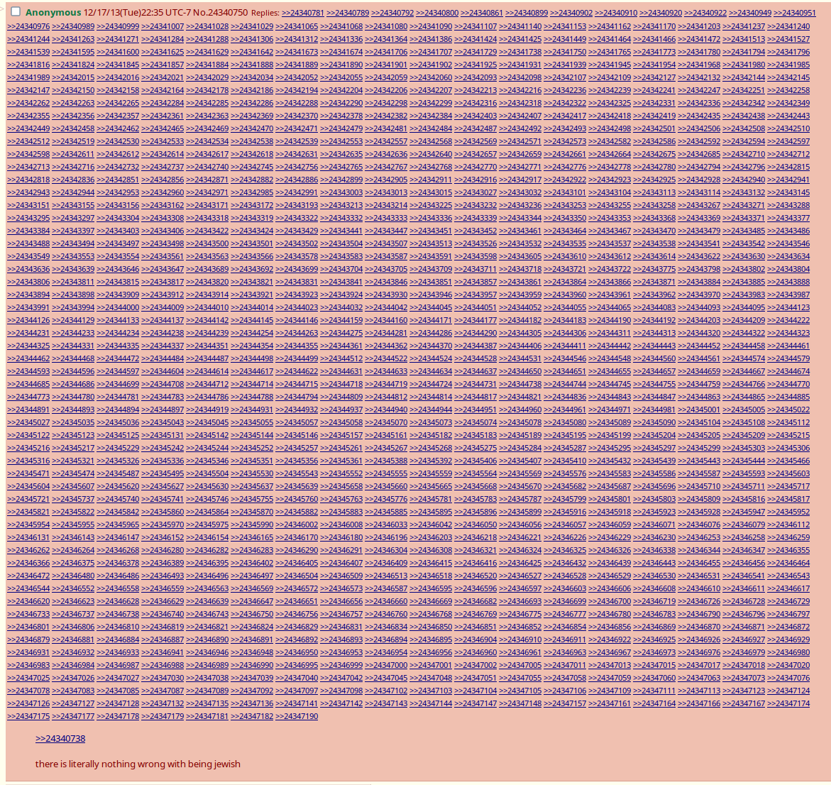Open reply link >>24340789
The height and width of the screenshot is (785, 831).
point(348,13)
